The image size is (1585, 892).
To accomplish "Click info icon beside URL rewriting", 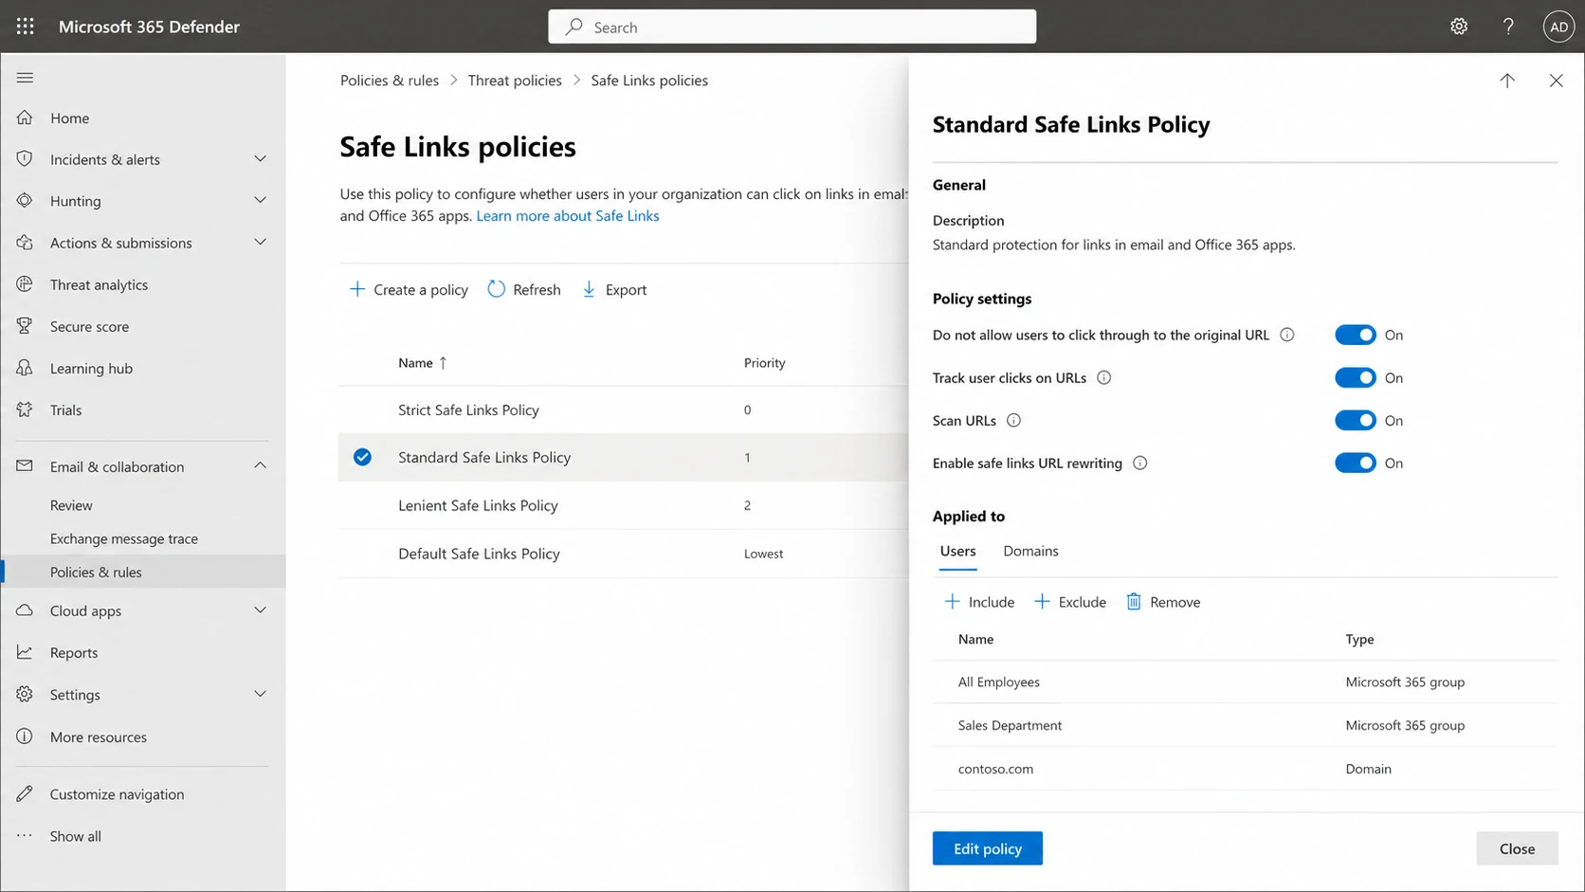I will (x=1139, y=463).
